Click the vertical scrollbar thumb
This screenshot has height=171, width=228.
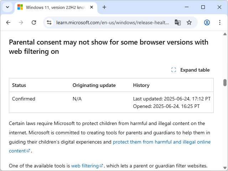[225, 83]
